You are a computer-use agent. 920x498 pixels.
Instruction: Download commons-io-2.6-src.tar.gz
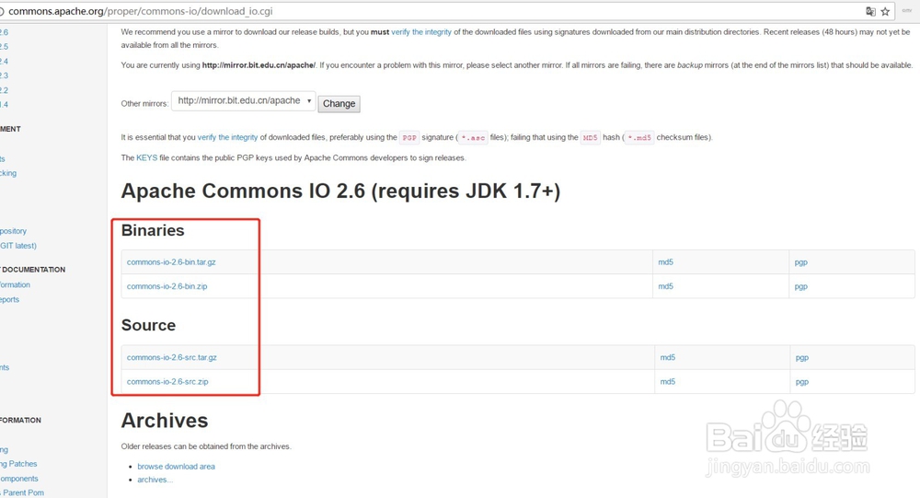click(x=172, y=358)
